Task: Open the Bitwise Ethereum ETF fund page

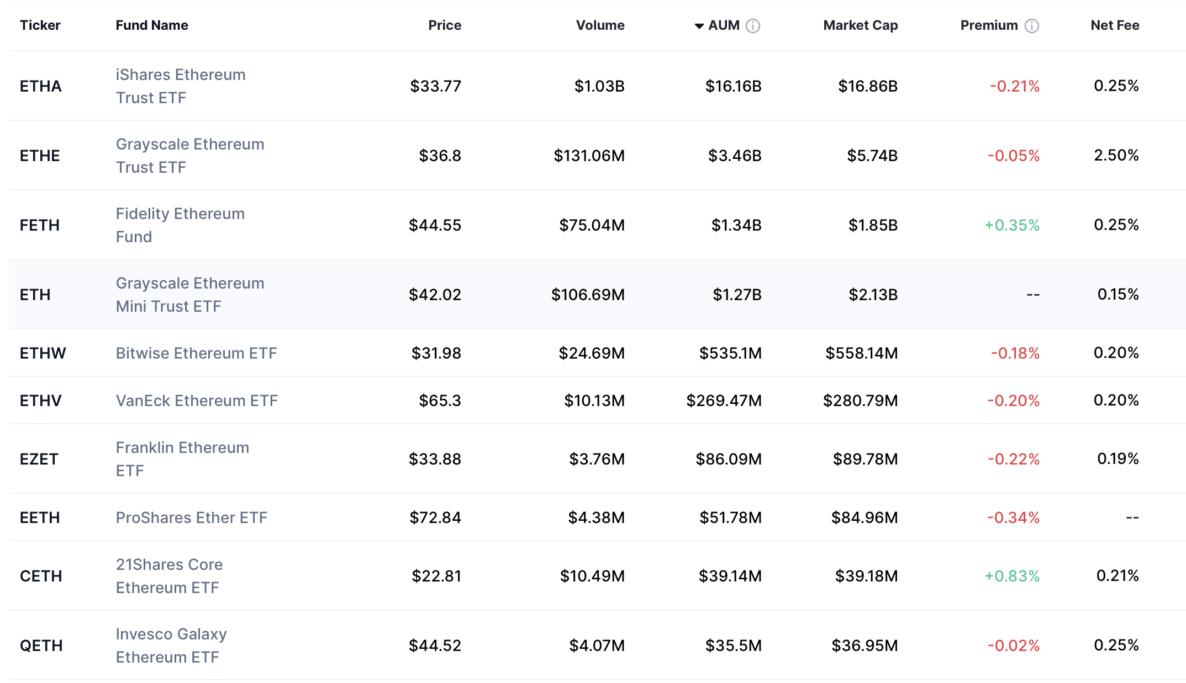Action: (x=196, y=353)
